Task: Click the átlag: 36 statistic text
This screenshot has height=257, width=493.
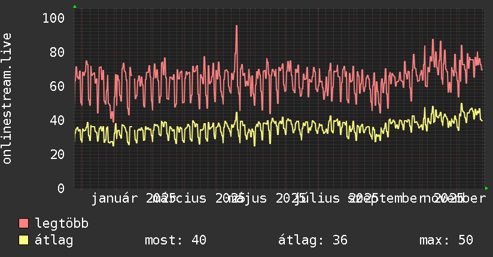Action: point(313,240)
